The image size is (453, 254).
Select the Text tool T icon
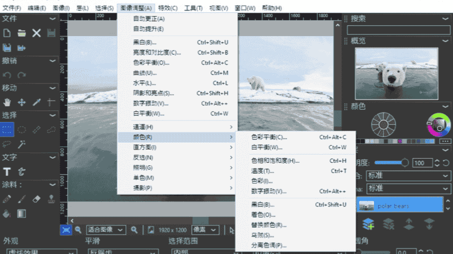tap(7, 172)
